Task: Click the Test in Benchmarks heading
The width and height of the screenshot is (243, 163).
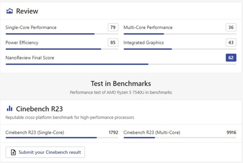Action: point(121,83)
